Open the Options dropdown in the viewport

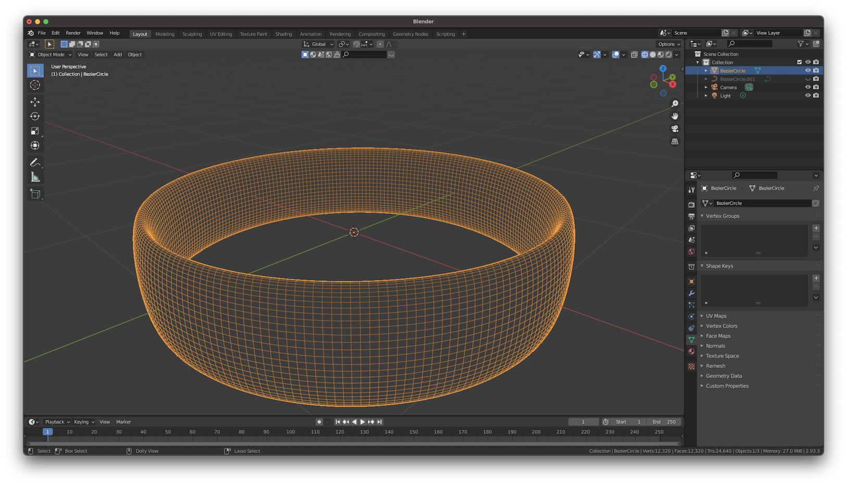tap(669, 44)
